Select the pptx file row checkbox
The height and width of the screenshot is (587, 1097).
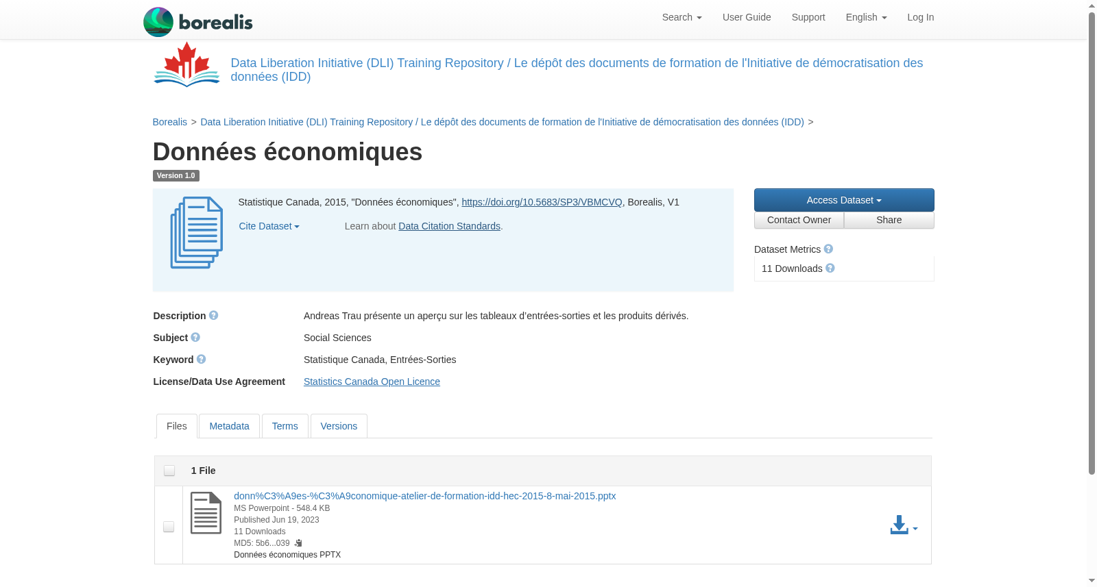point(169,527)
